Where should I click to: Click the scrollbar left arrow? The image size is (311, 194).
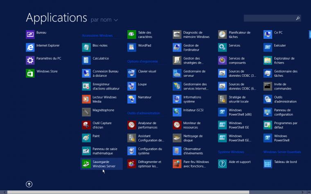tap(5, 192)
